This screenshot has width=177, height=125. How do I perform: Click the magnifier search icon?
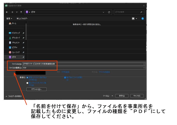pos(141,12)
